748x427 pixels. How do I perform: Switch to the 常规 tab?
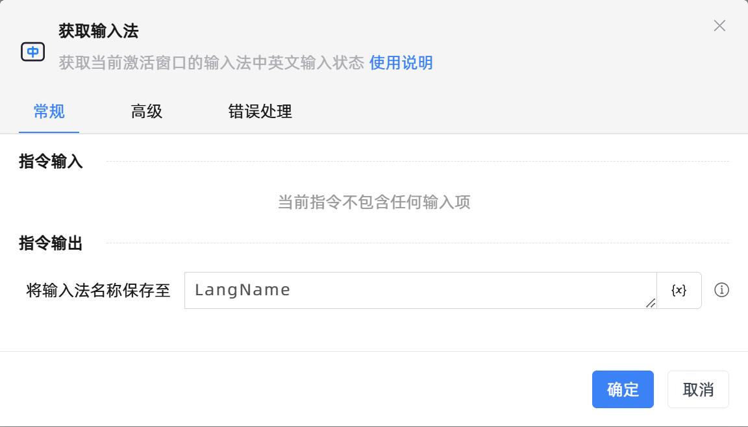[x=49, y=112]
